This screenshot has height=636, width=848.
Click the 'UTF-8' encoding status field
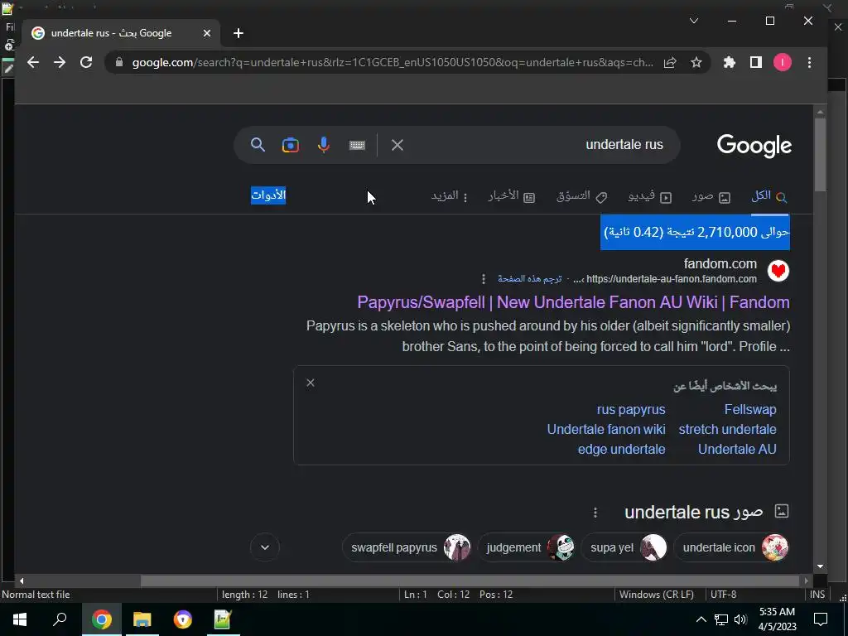tap(723, 595)
